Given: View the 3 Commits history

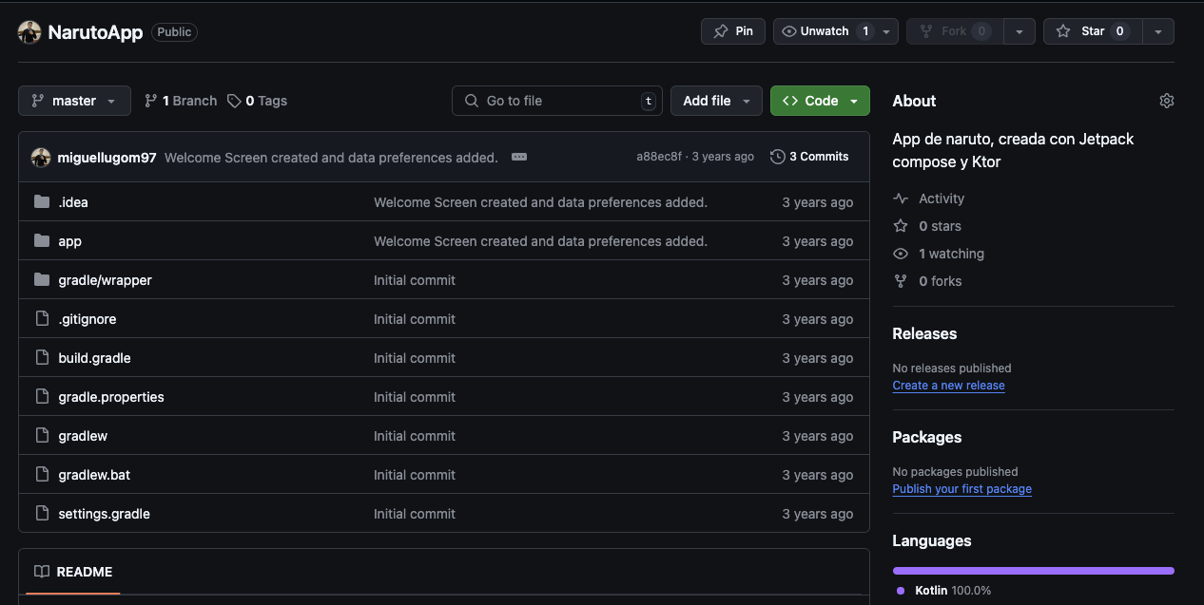Looking at the screenshot, I should 809,157.
